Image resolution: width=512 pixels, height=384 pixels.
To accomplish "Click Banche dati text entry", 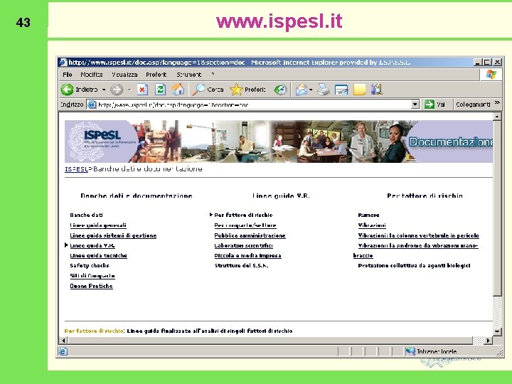I will pyautogui.click(x=86, y=215).
